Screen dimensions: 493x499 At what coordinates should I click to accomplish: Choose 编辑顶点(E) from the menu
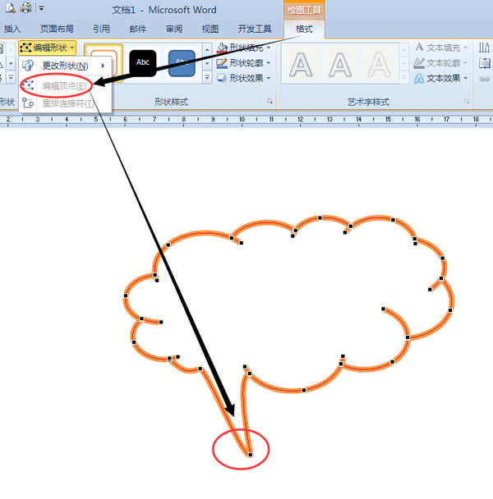66,85
